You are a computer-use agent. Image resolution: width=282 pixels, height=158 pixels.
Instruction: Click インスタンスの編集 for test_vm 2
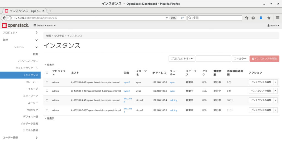pyautogui.click(x=261, y=100)
